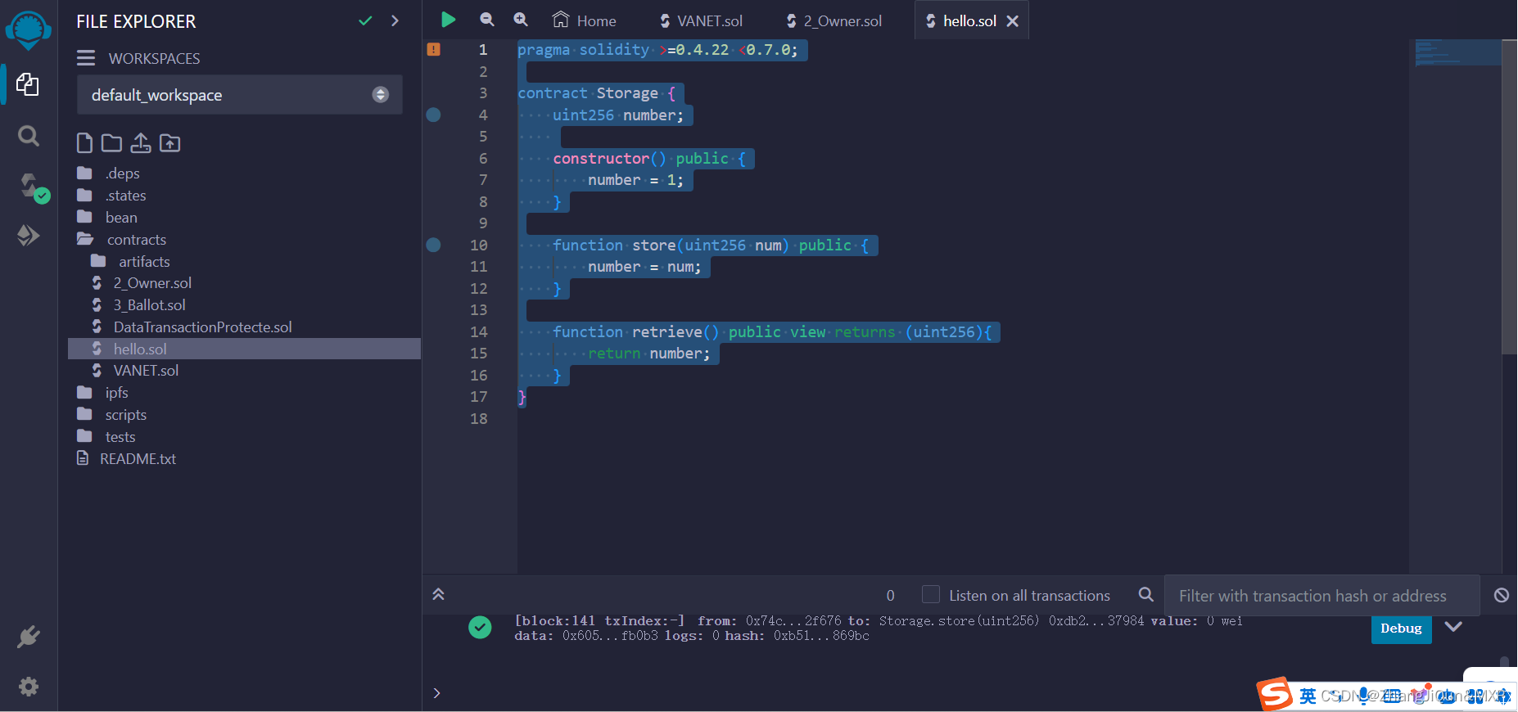Viewport: 1518px width, 712px height.
Task: Click the orange warning marker on line 1
Action: pos(434,49)
